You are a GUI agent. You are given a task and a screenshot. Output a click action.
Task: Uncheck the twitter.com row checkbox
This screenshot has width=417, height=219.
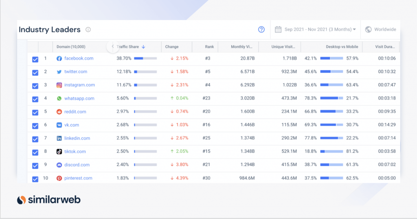35,73
